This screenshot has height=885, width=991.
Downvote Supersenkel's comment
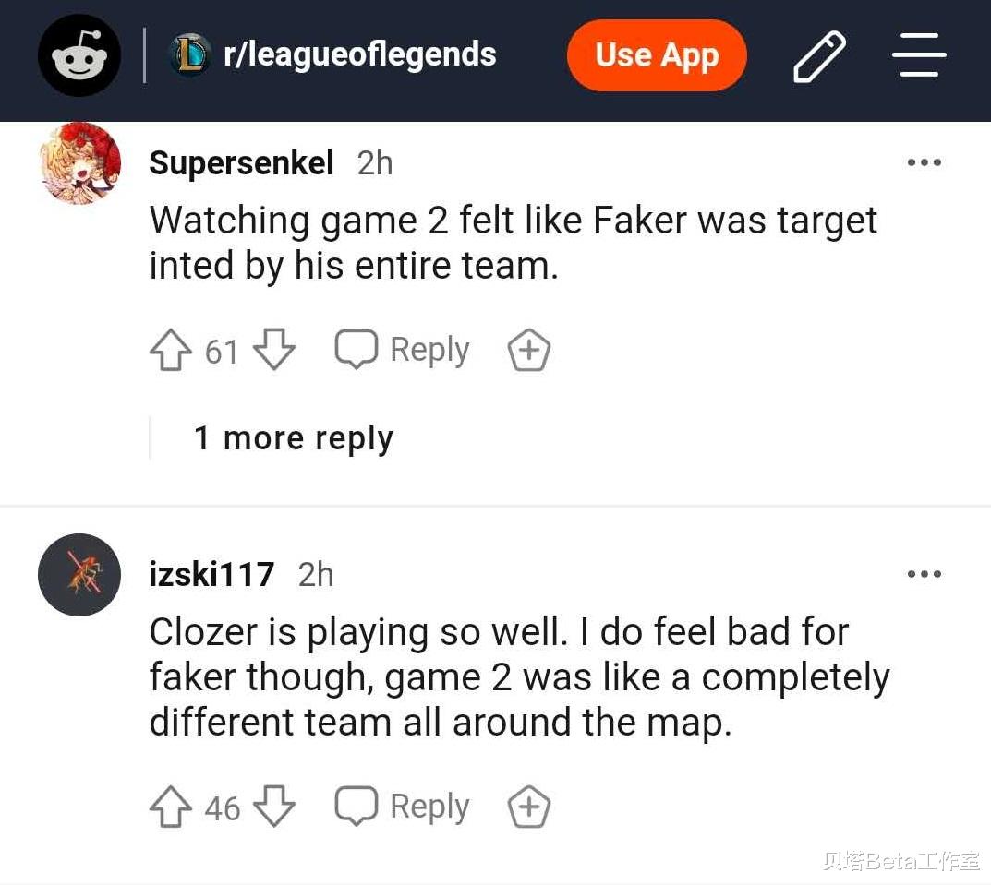pos(274,350)
